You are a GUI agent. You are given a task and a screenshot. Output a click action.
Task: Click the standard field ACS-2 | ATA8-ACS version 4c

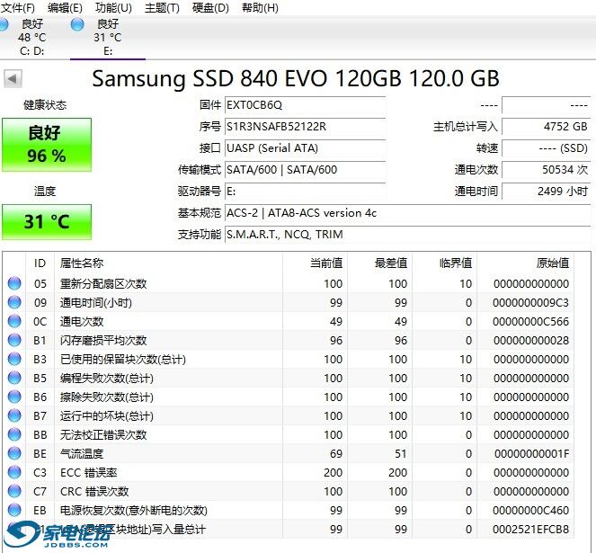click(407, 213)
